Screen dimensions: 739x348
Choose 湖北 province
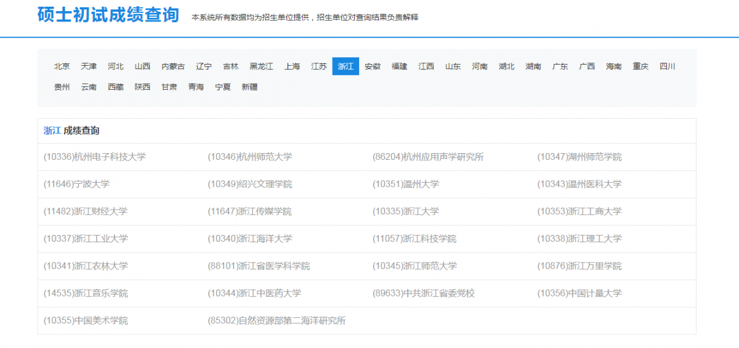(507, 66)
